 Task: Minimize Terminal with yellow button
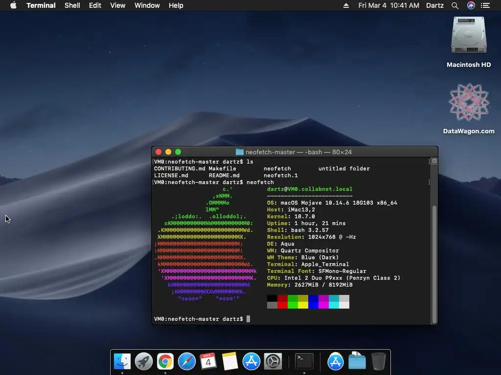point(168,152)
